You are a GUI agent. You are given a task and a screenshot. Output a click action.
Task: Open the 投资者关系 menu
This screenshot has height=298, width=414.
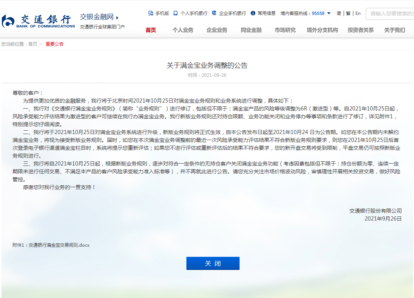360,30
